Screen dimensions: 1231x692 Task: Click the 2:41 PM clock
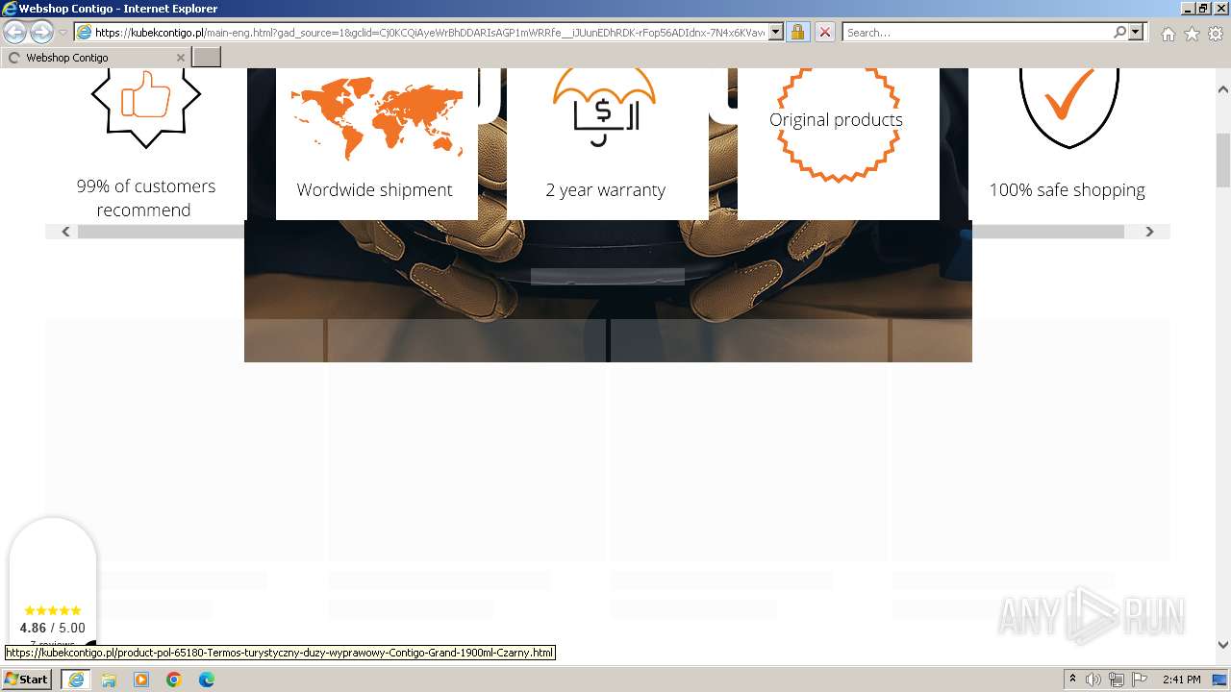tap(1181, 680)
